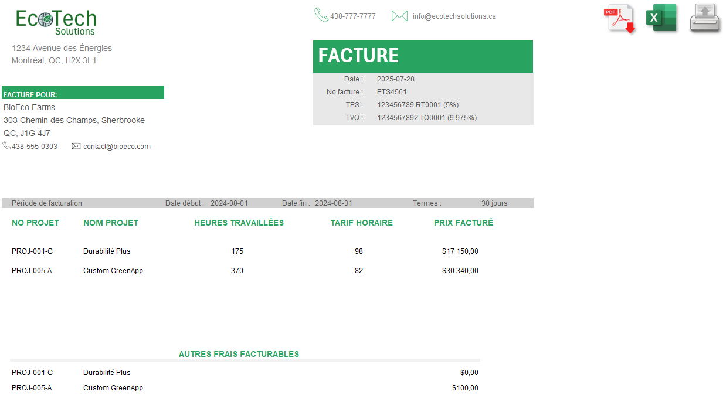Click the green FACTURE title banner
Screen dimensions: 723x395
tap(422, 56)
